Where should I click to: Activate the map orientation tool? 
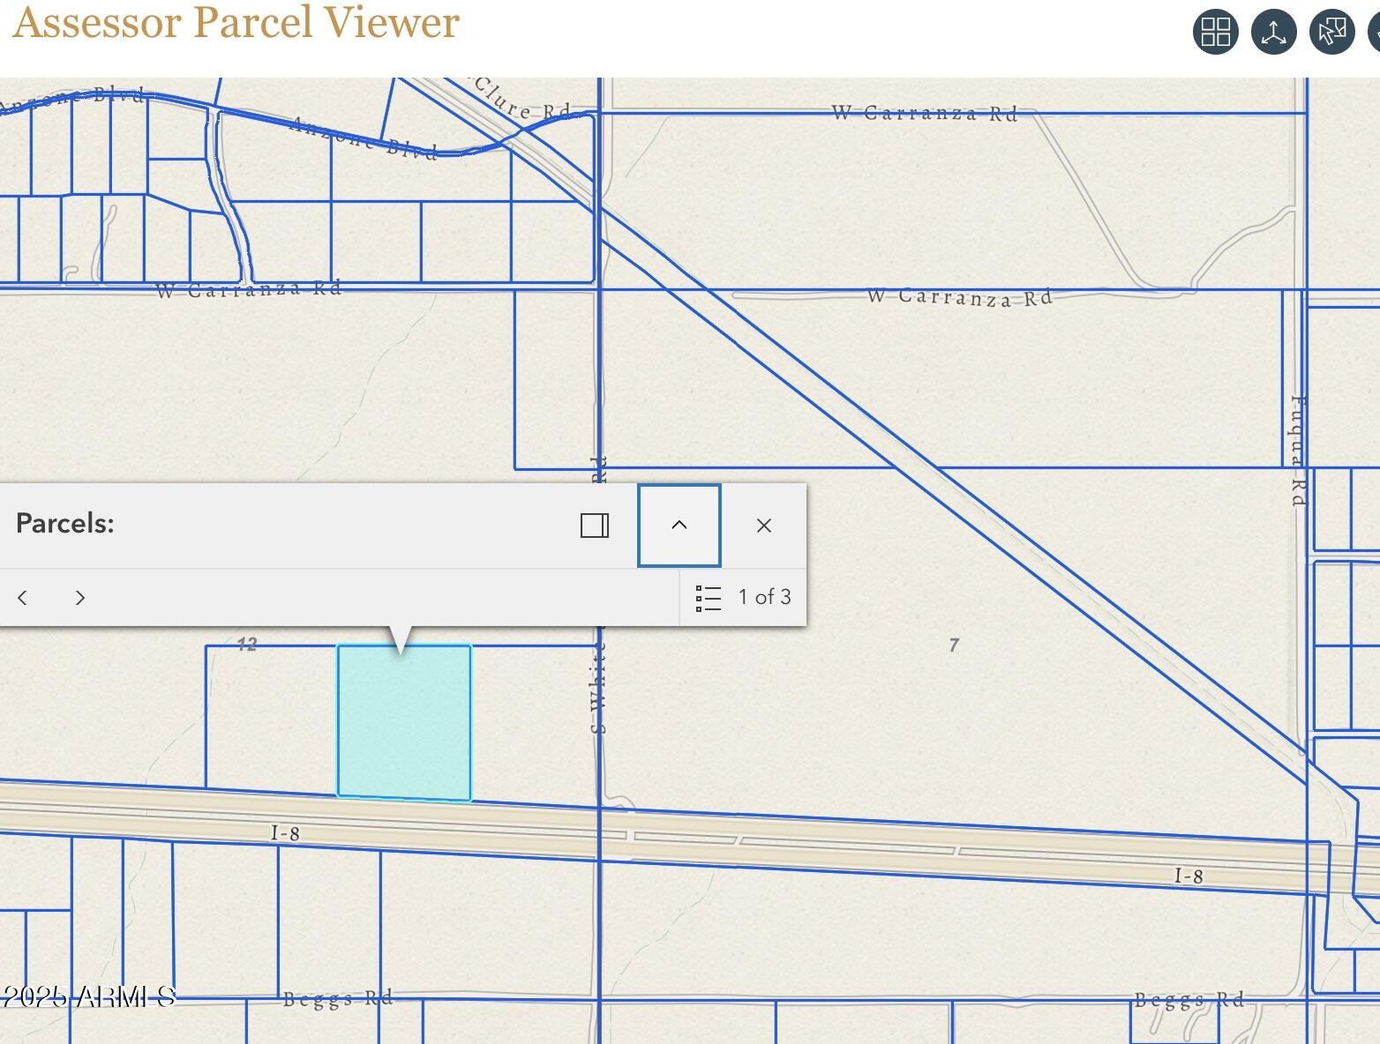point(1273,32)
